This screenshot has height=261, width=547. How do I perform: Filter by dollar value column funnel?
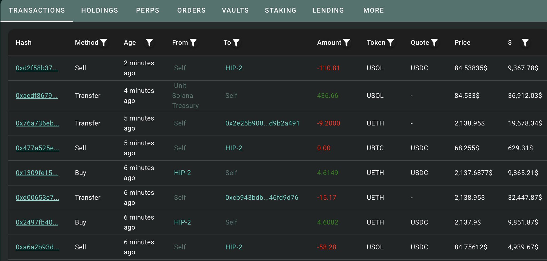pos(525,43)
